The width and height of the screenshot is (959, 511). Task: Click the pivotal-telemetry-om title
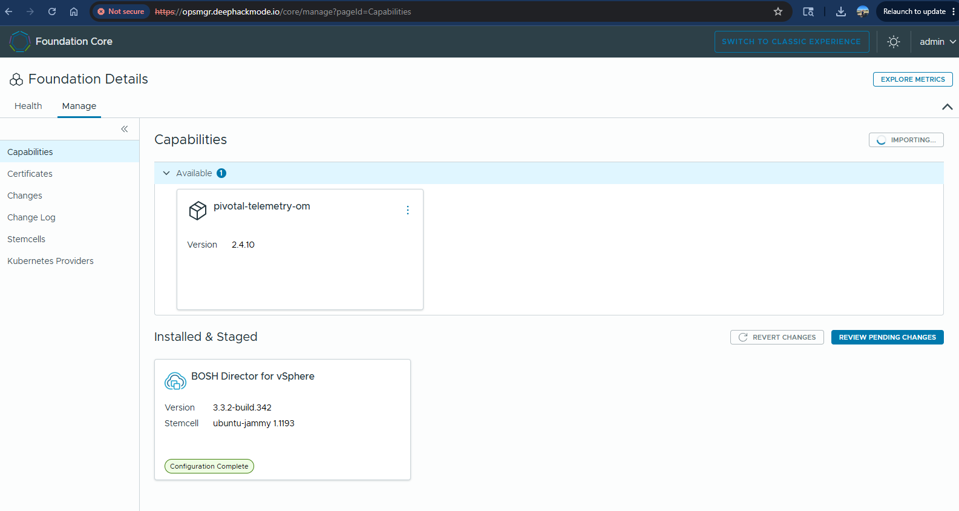(x=262, y=206)
